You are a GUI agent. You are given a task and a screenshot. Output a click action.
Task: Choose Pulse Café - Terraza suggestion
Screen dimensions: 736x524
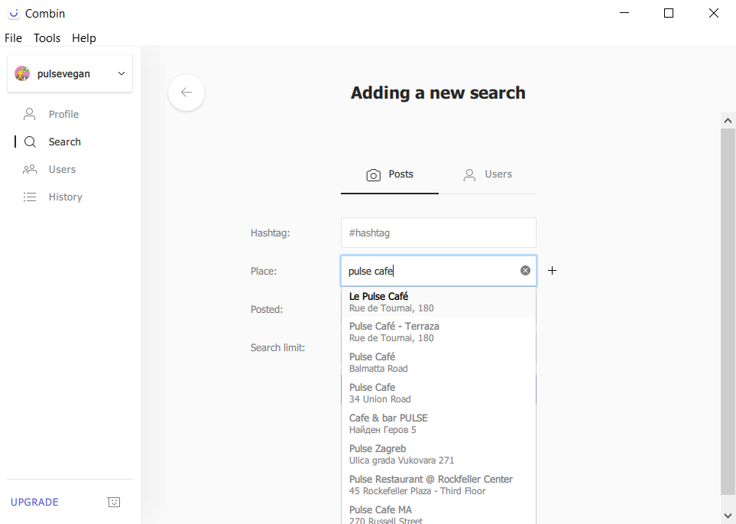click(x=439, y=332)
